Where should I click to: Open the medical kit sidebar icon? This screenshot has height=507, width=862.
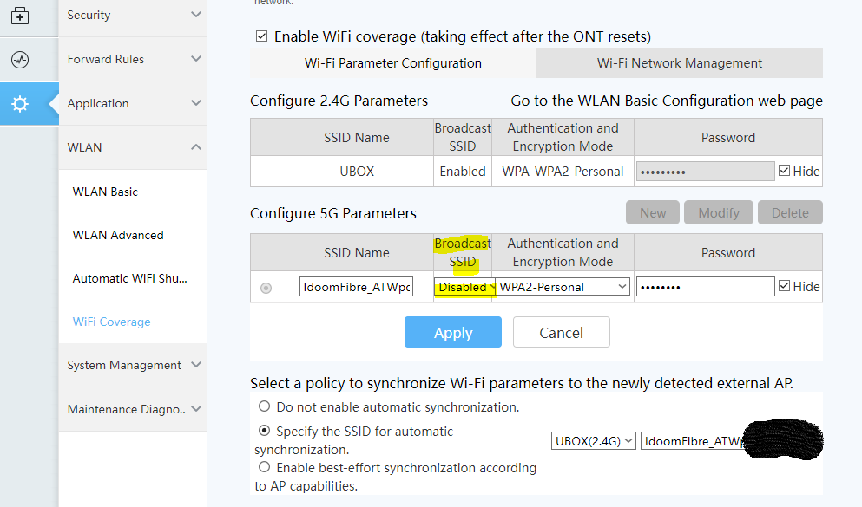[x=20, y=16]
